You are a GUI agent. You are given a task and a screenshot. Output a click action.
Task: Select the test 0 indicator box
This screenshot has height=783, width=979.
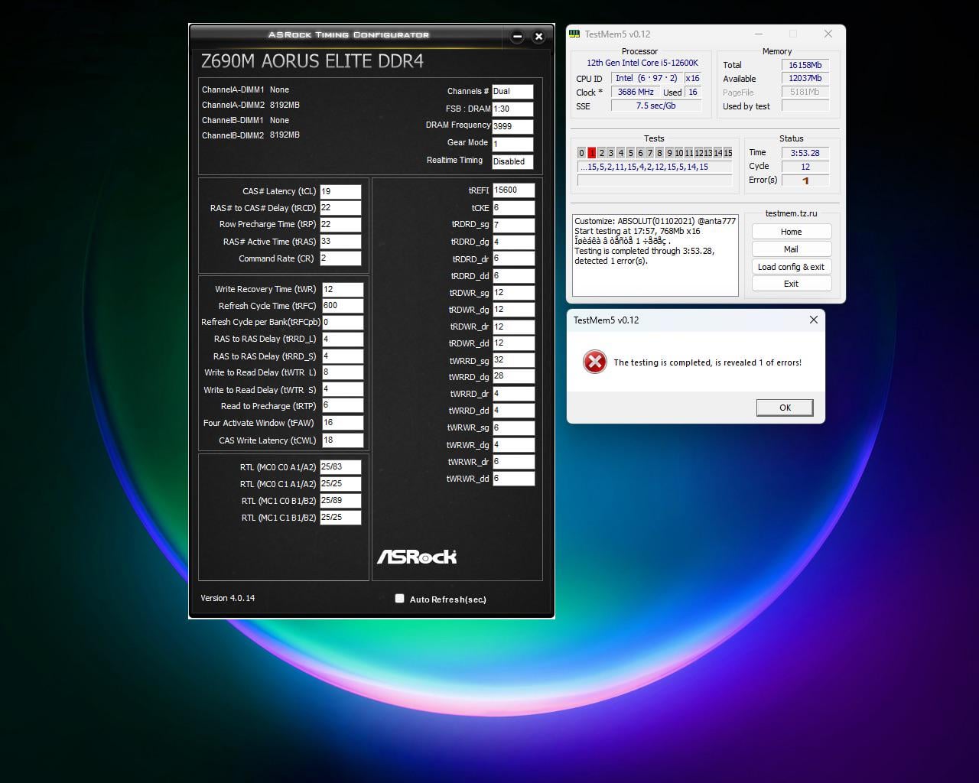(x=581, y=153)
